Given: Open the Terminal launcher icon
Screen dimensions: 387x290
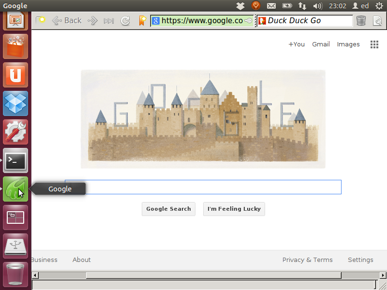Looking at the screenshot, I should pyautogui.click(x=15, y=160).
